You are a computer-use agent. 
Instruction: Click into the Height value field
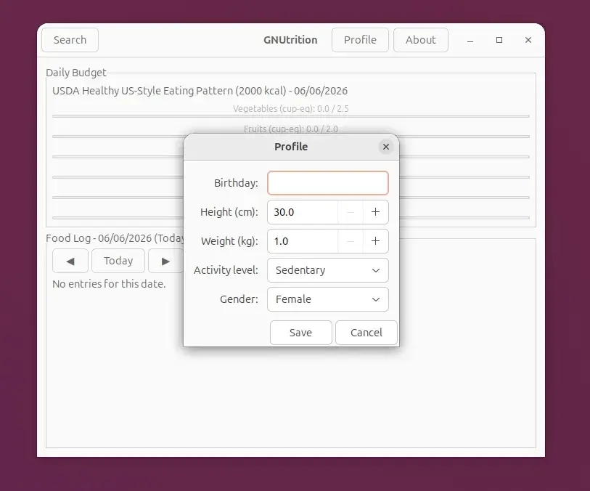coord(303,212)
